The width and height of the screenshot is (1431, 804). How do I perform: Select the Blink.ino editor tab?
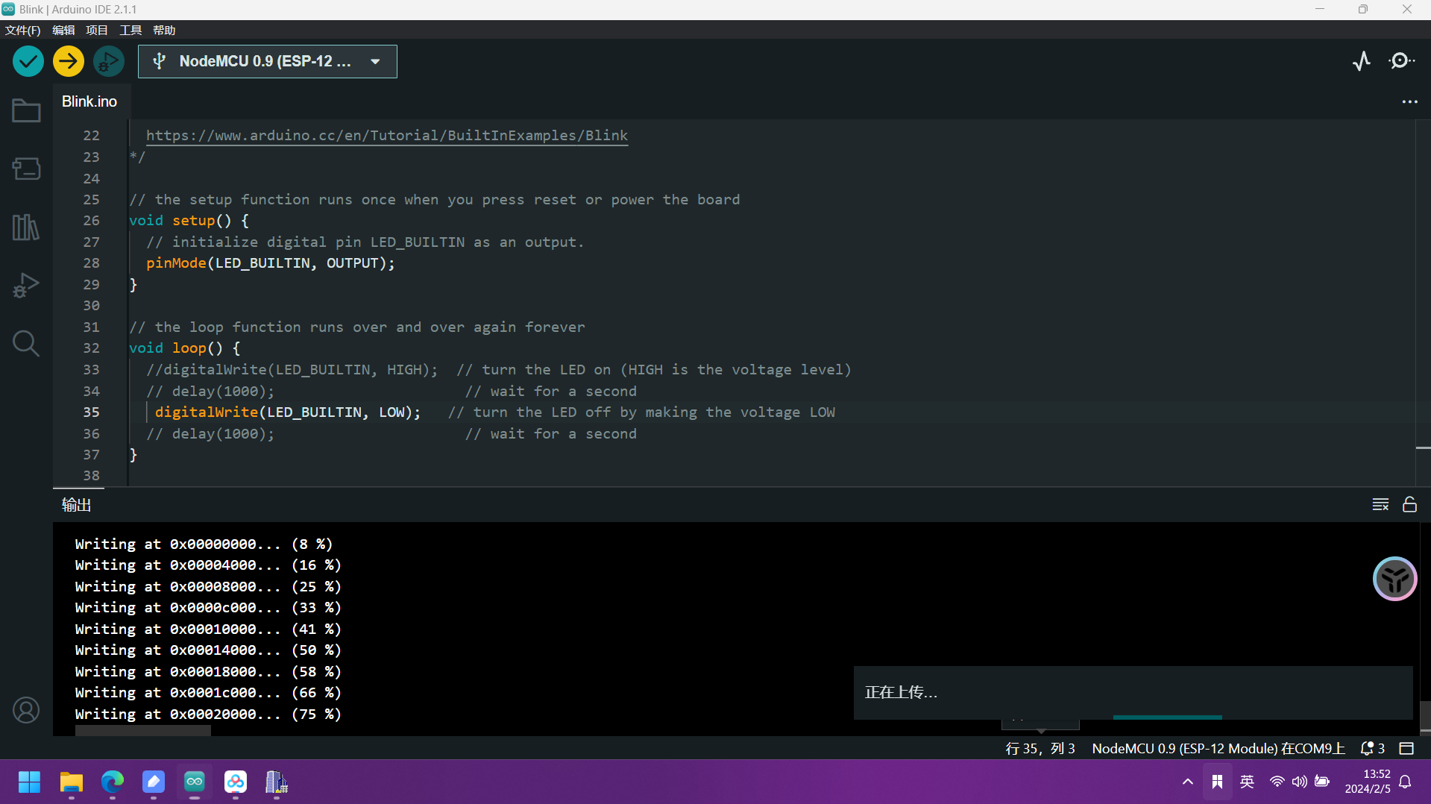click(x=89, y=101)
